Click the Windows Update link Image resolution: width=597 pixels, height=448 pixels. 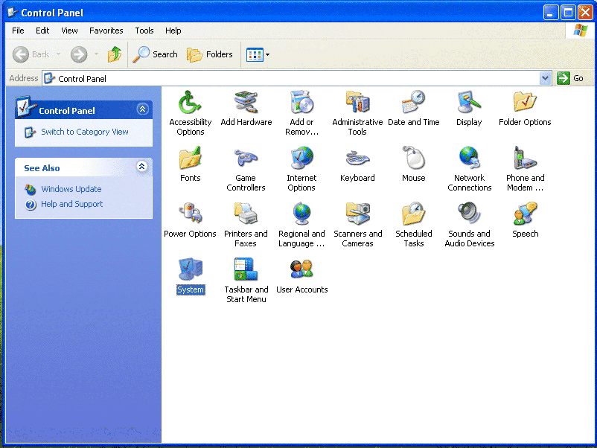(x=71, y=189)
